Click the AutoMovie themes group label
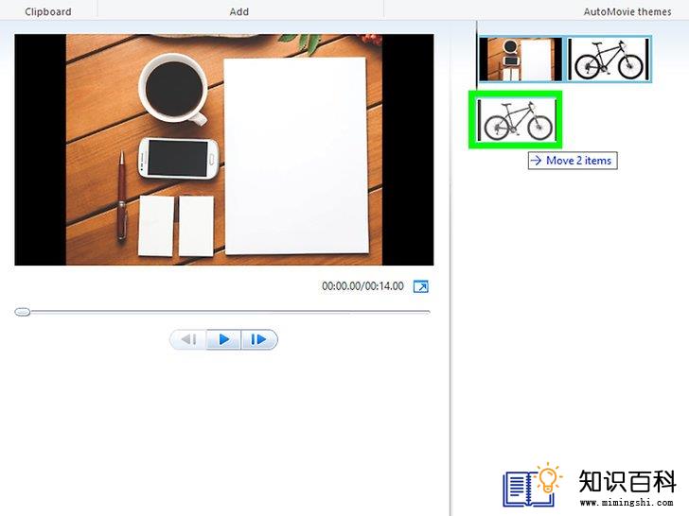 pyautogui.click(x=627, y=12)
